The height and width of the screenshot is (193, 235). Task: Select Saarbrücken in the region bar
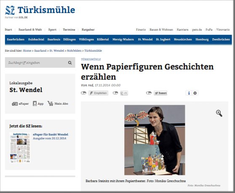[16, 40]
